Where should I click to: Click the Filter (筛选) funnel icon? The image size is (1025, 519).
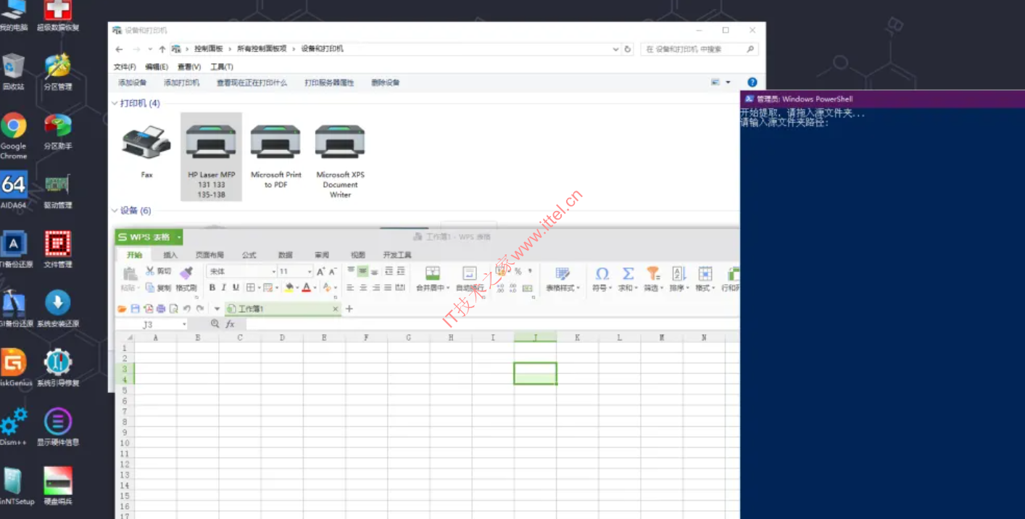click(x=653, y=274)
